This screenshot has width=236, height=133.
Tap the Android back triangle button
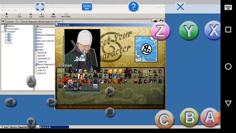click(x=228, y=103)
